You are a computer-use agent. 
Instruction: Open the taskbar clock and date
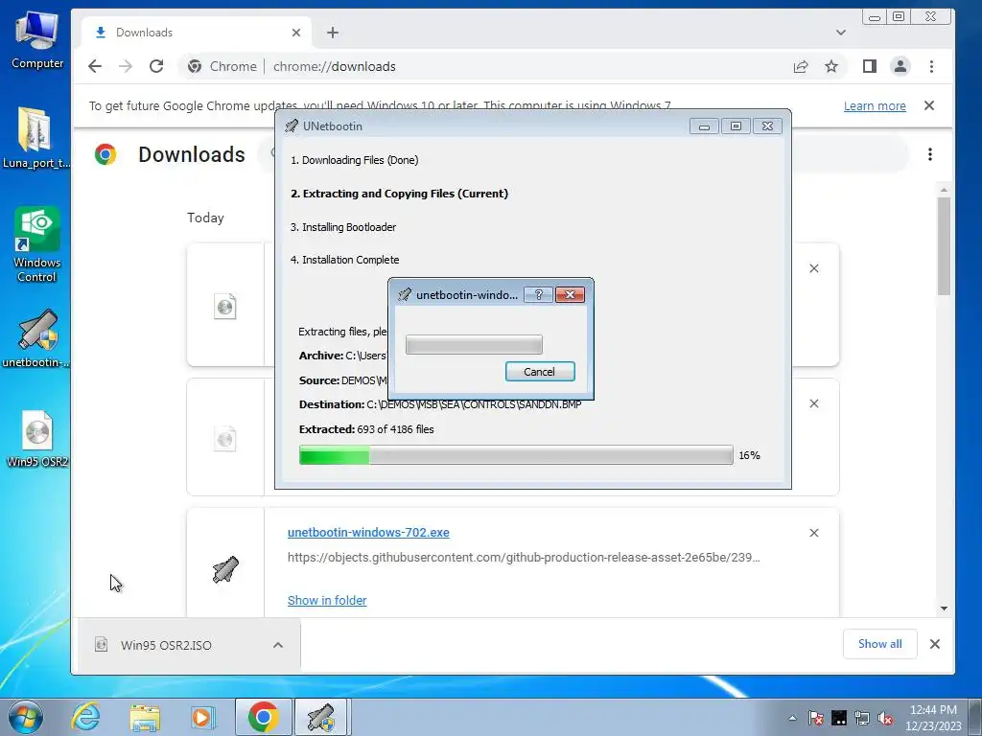click(933, 718)
